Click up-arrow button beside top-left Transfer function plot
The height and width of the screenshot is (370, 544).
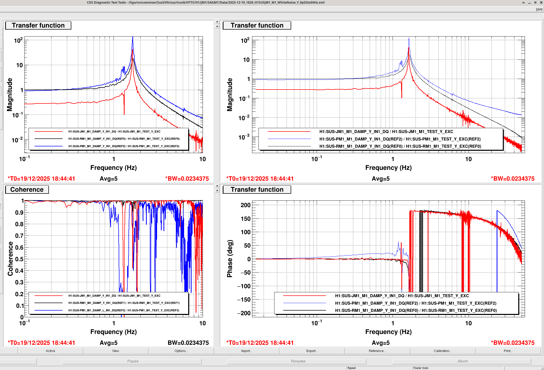point(217,26)
